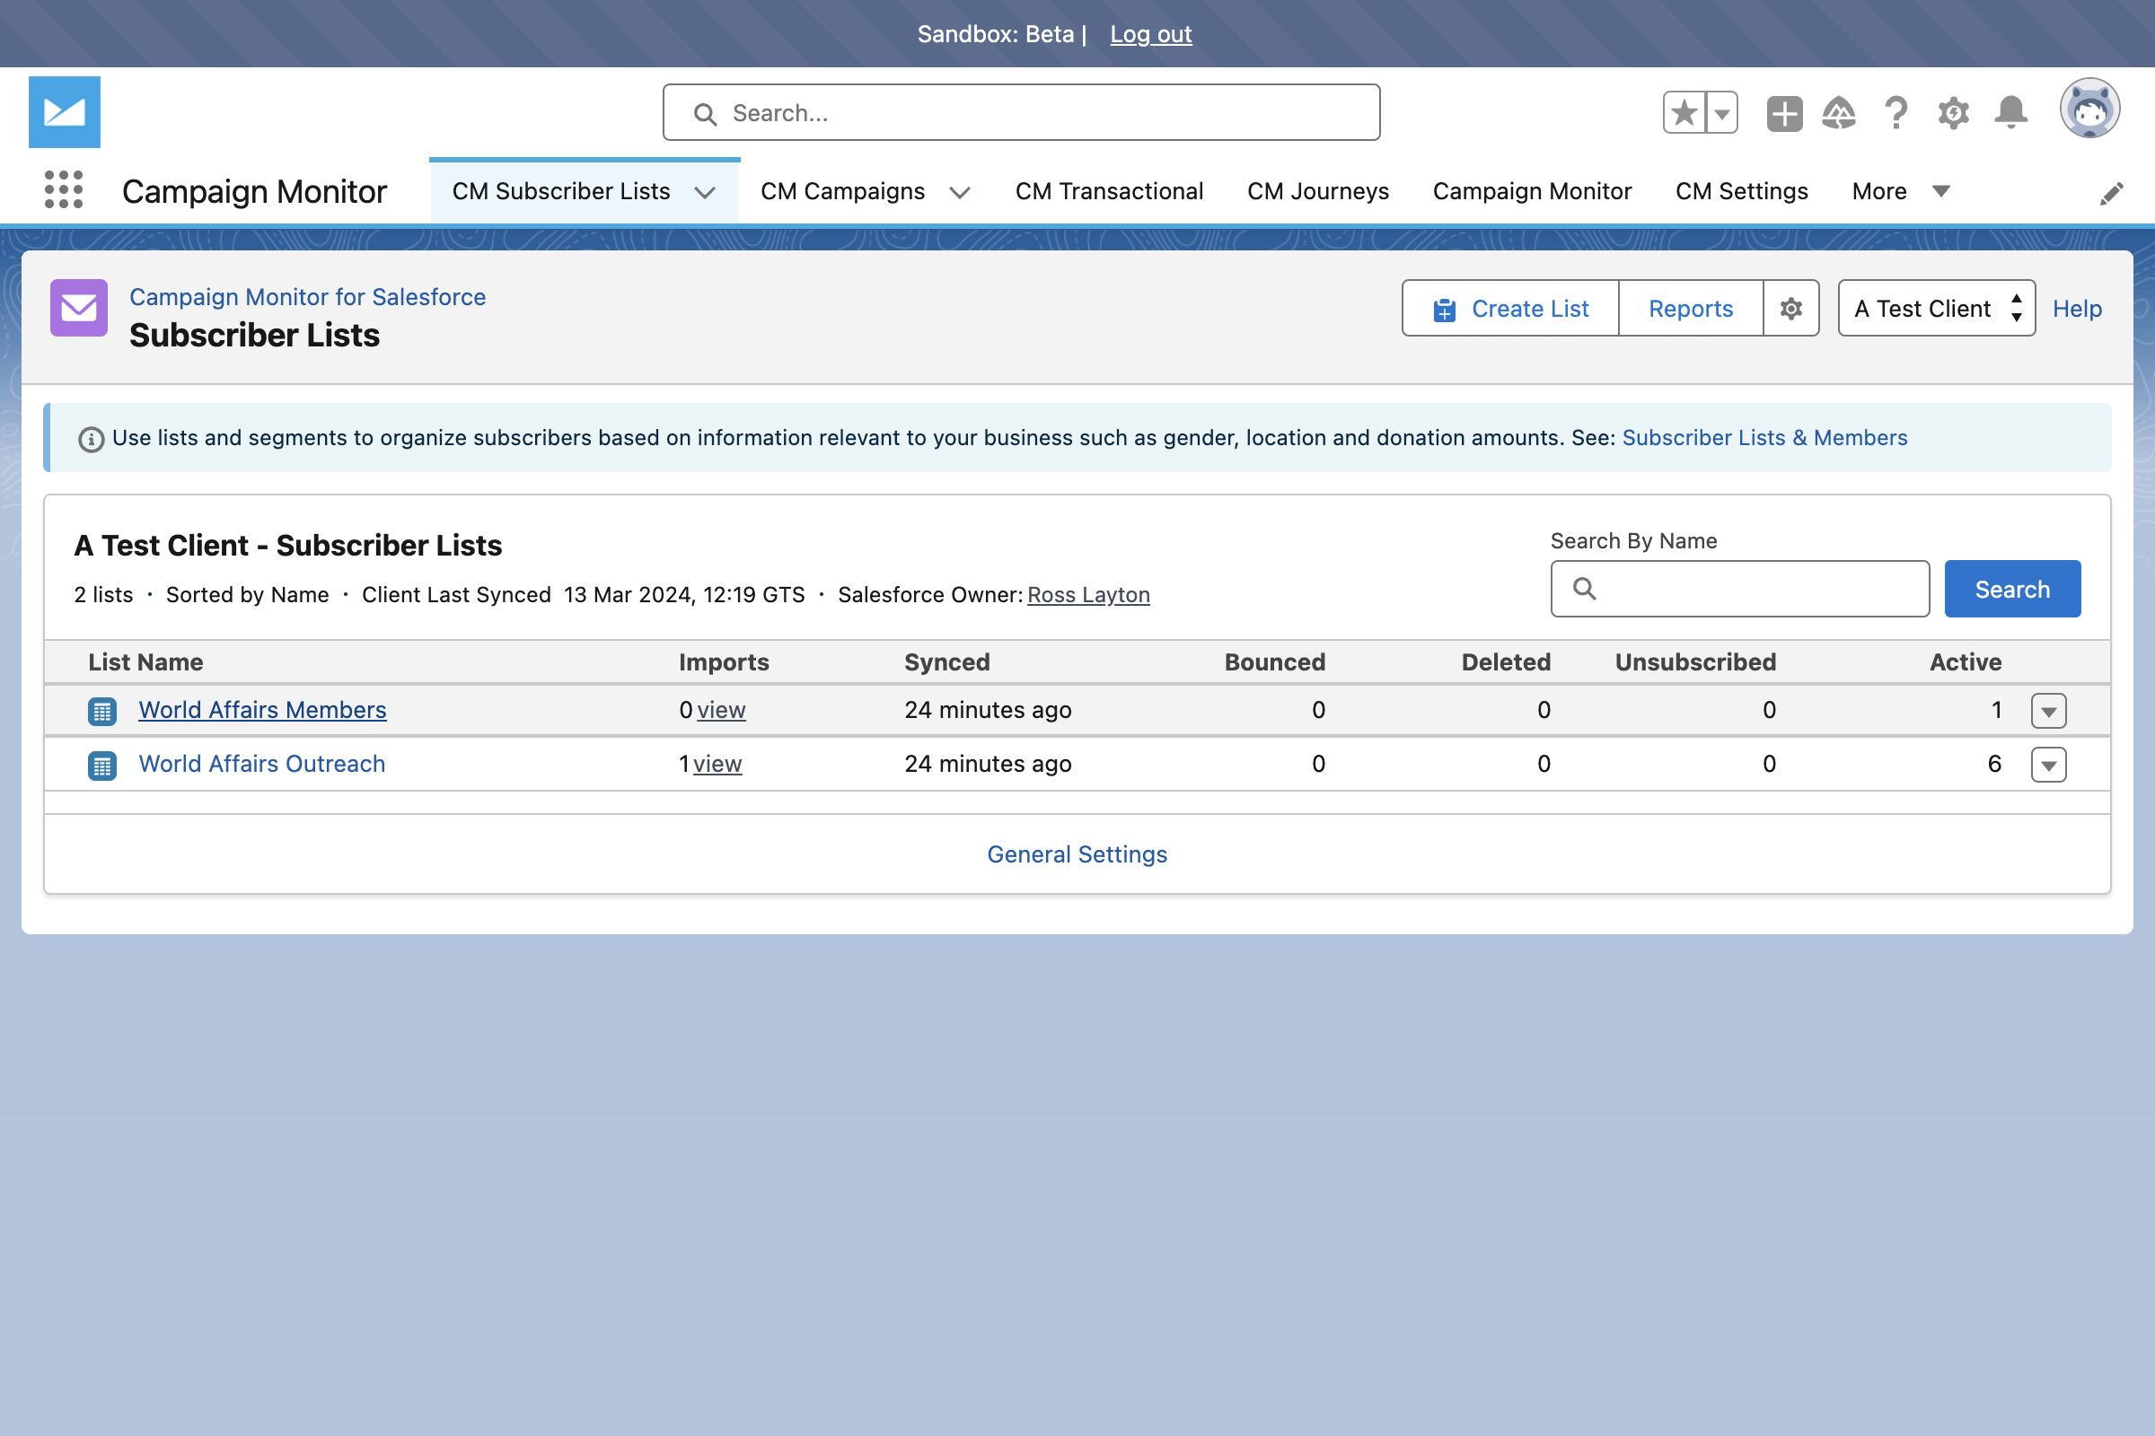Open the CM Settings tab
Image resolution: width=2155 pixels, height=1436 pixels.
[1742, 191]
